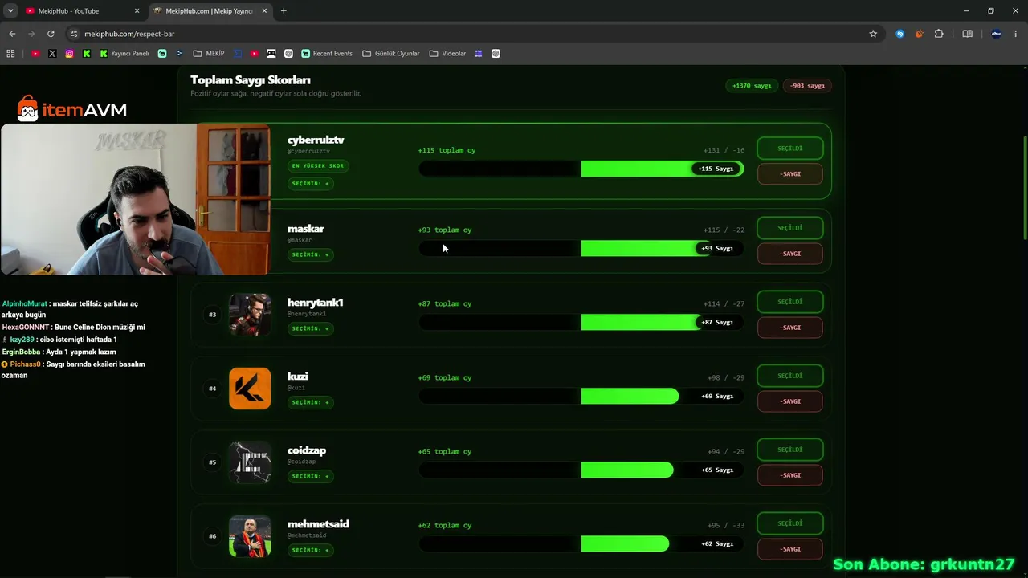Bookmark this page with the star
The width and height of the screenshot is (1028, 578).
coord(873,34)
